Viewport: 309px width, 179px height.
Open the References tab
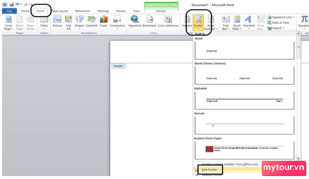point(83,11)
